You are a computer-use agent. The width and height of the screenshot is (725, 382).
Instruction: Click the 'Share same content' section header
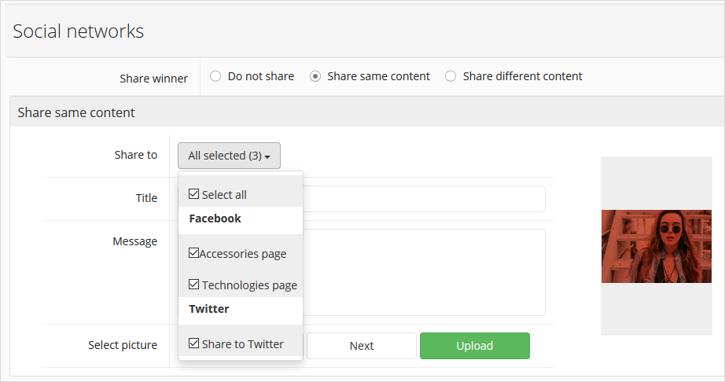[367, 112]
